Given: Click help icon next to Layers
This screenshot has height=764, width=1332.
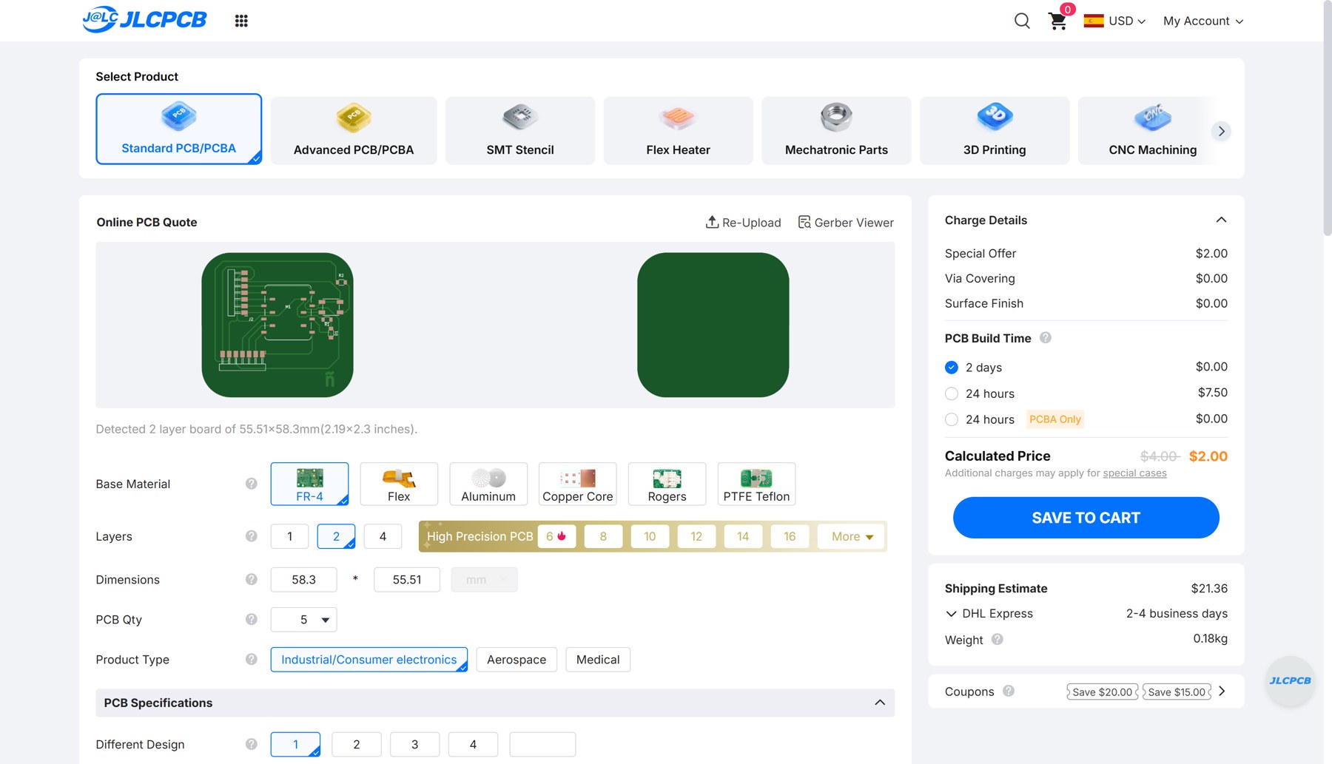Looking at the screenshot, I should click(x=252, y=536).
